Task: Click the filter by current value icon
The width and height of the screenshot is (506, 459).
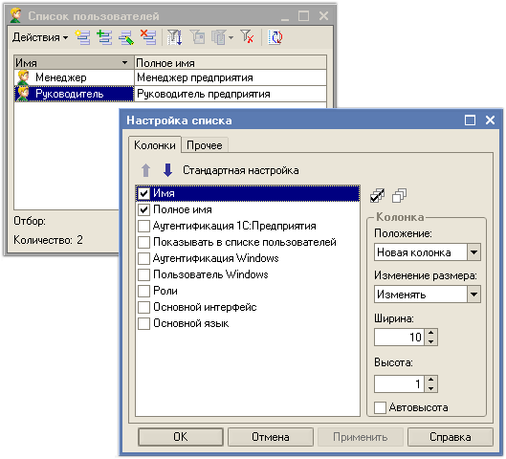Action: pyautogui.click(x=197, y=37)
